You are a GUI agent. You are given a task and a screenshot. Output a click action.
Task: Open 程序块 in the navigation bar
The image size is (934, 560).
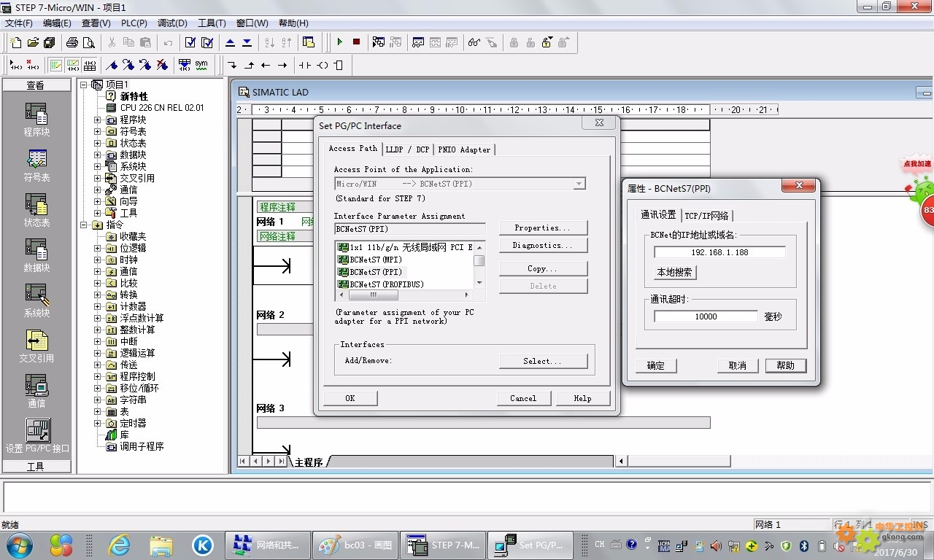(36, 120)
